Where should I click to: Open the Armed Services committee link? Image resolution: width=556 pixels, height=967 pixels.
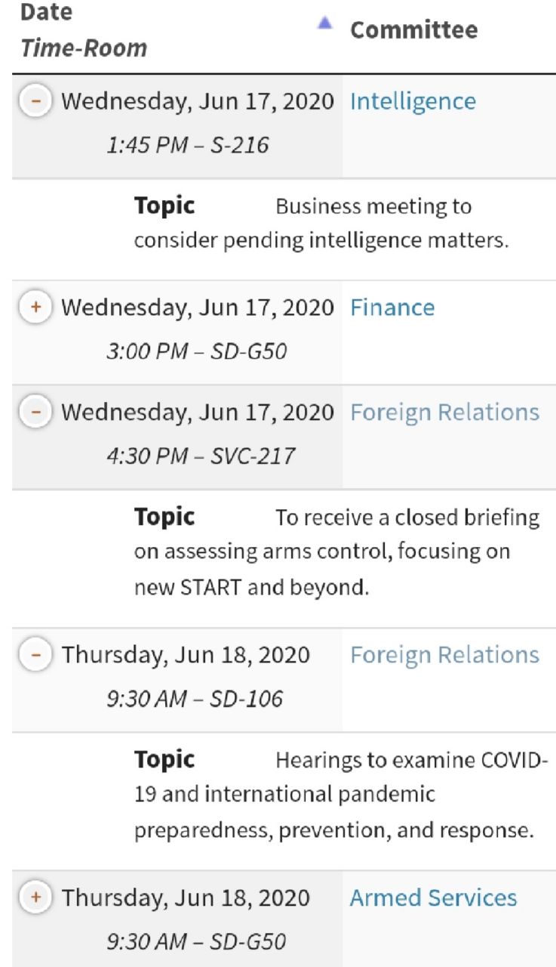pos(433,897)
